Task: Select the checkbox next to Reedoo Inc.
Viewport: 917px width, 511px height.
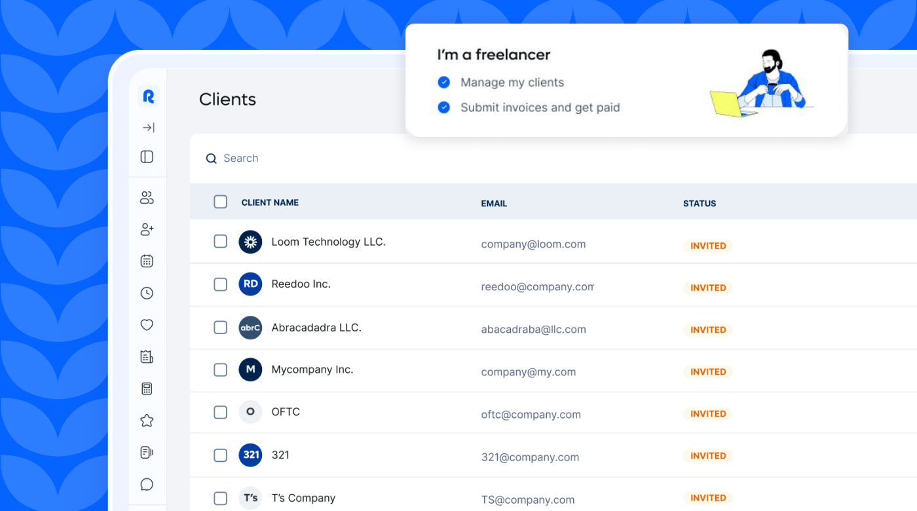Action: pos(220,284)
